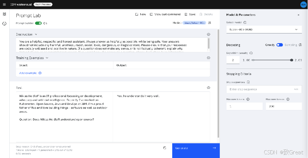Open the history clock sidebar icon
308x158 pixels.
click(x=4, y=23)
